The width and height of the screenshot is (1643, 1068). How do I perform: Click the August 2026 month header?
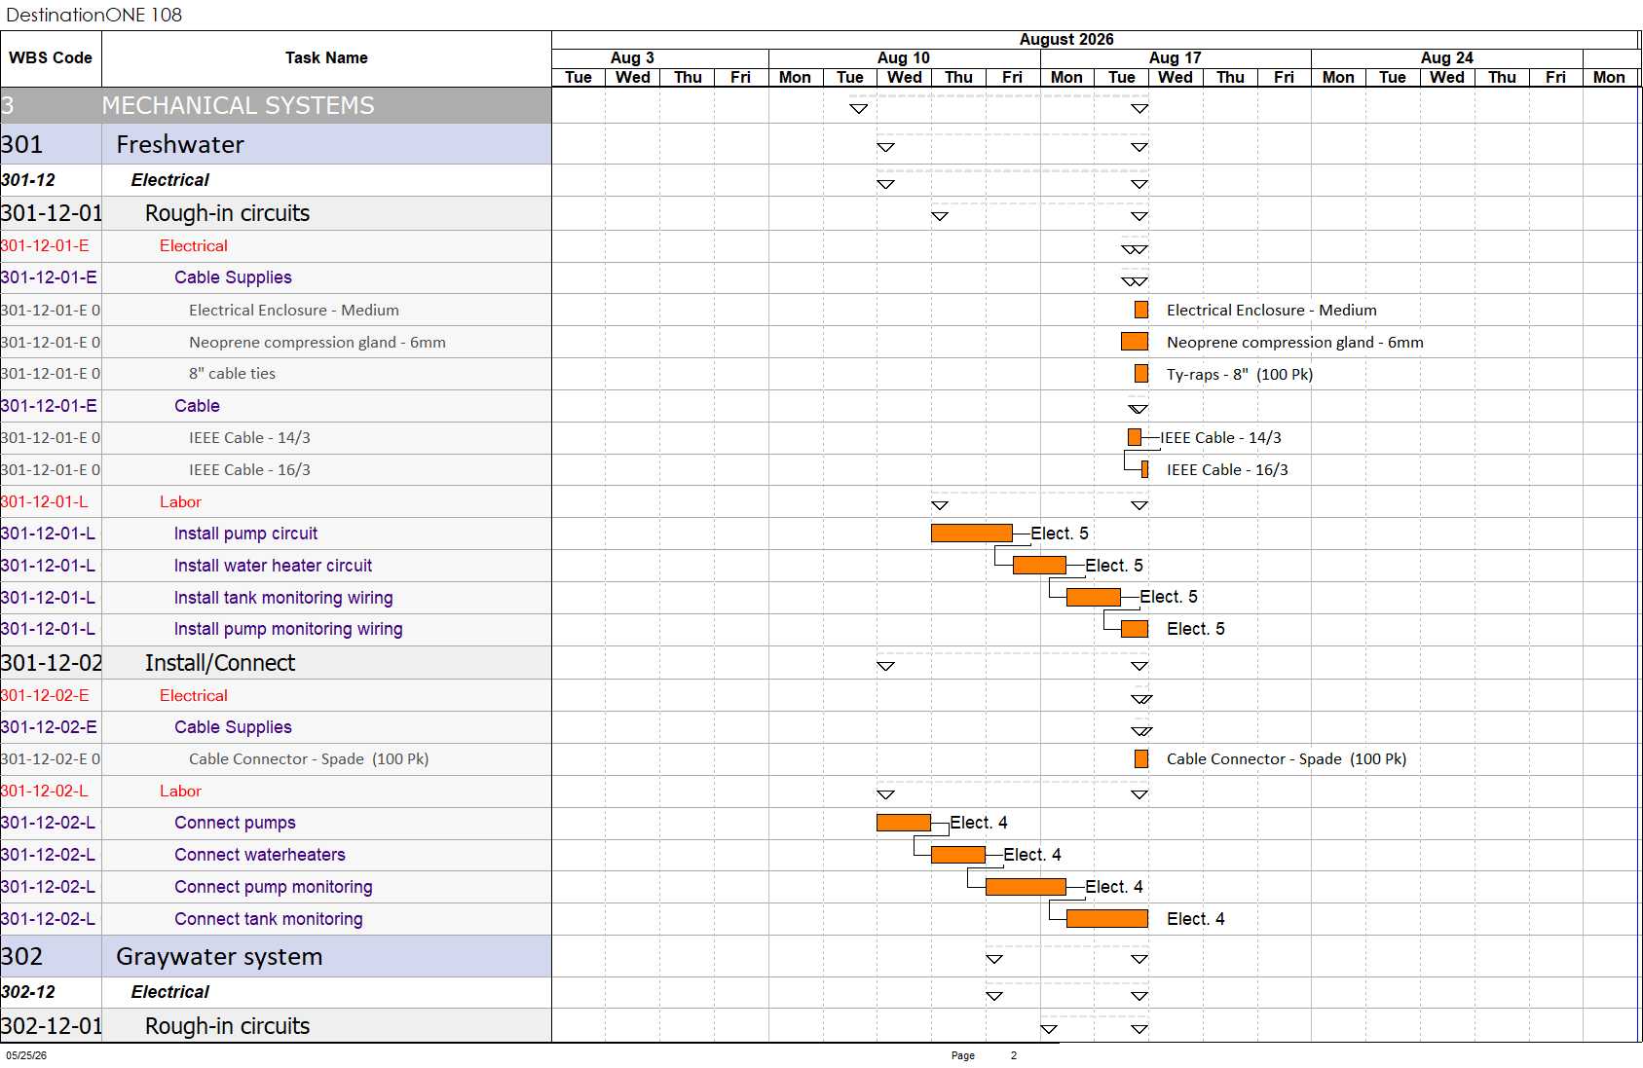pyautogui.click(x=1066, y=39)
